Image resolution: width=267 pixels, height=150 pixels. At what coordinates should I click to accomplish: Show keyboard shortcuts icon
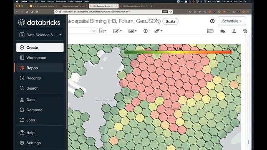coord(210,31)
